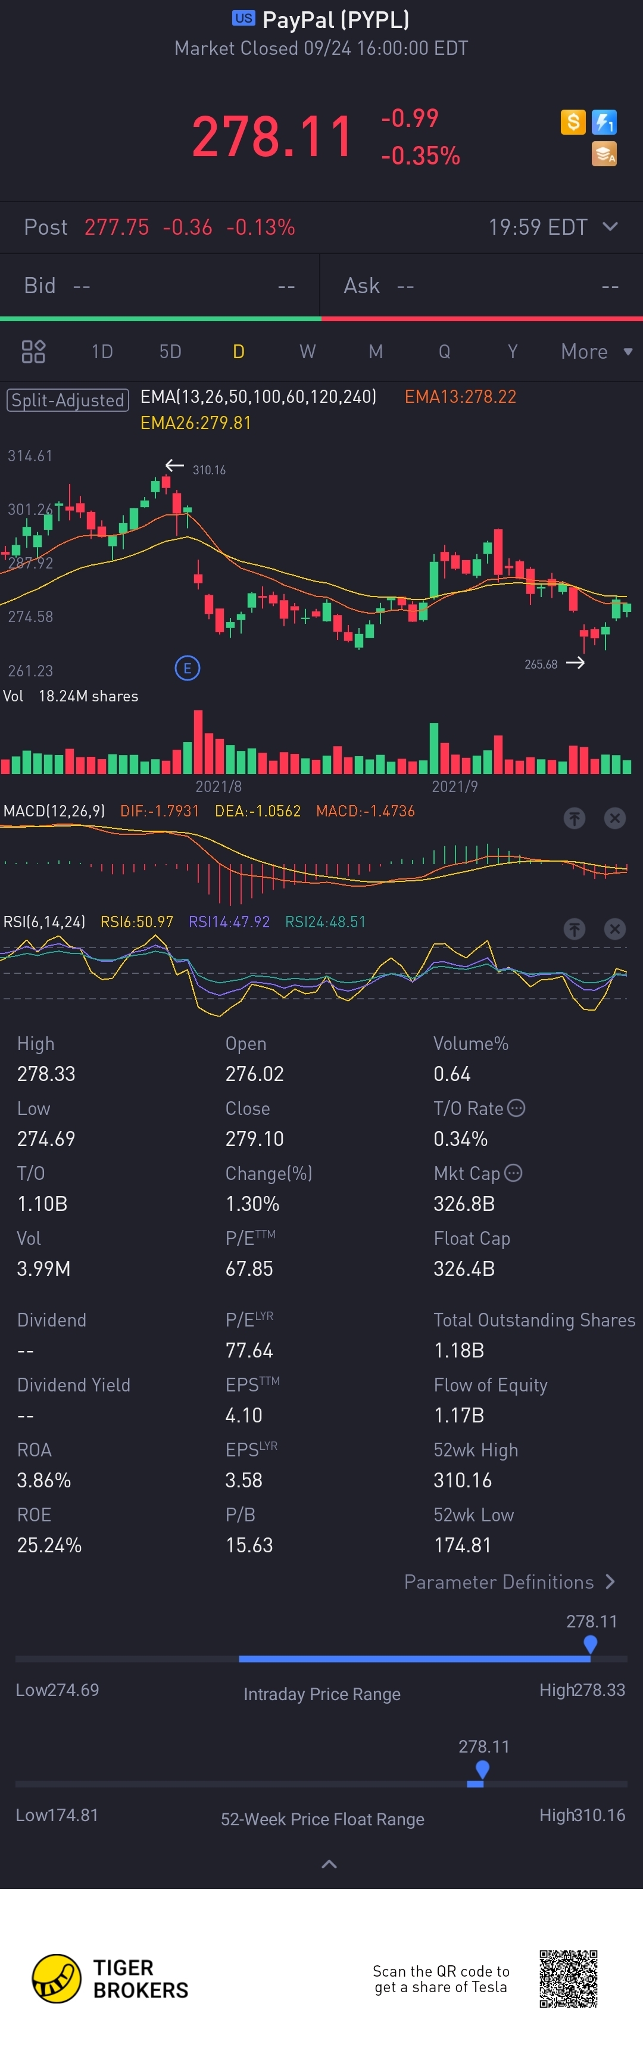This screenshot has height=2069, width=643.
Task: Open Parameter Definitions
Action: [x=510, y=1582]
